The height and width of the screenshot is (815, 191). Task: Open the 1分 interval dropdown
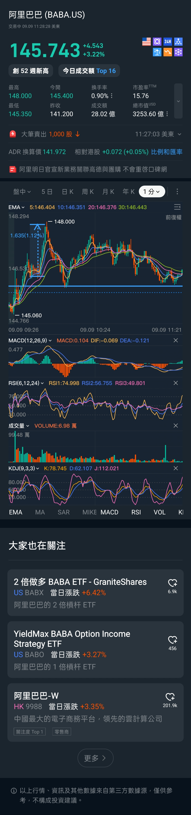pyautogui.click(x=152, y=191)
